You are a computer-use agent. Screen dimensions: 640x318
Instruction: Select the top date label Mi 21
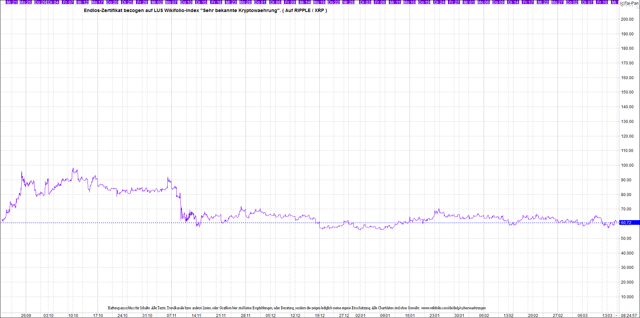(12, 2)
